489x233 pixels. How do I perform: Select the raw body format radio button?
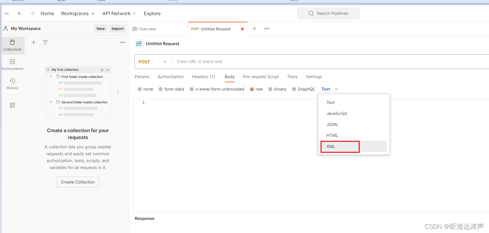252,89
